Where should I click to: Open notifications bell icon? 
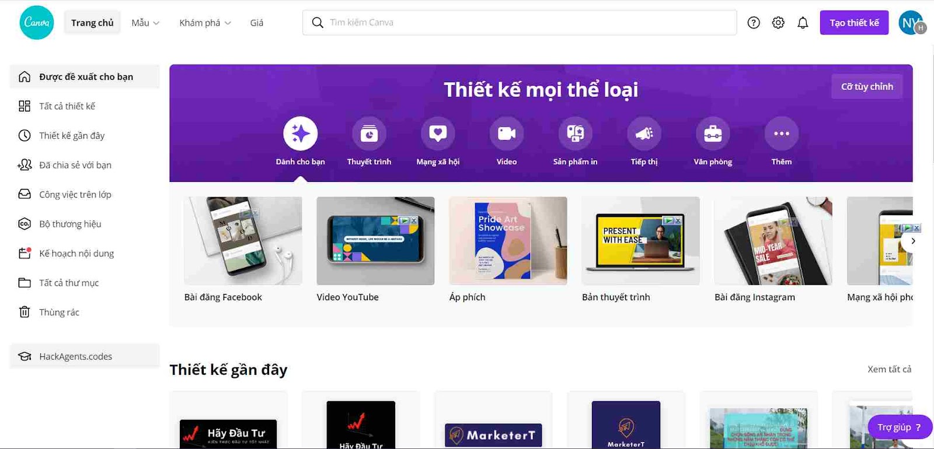click(803, 23)
